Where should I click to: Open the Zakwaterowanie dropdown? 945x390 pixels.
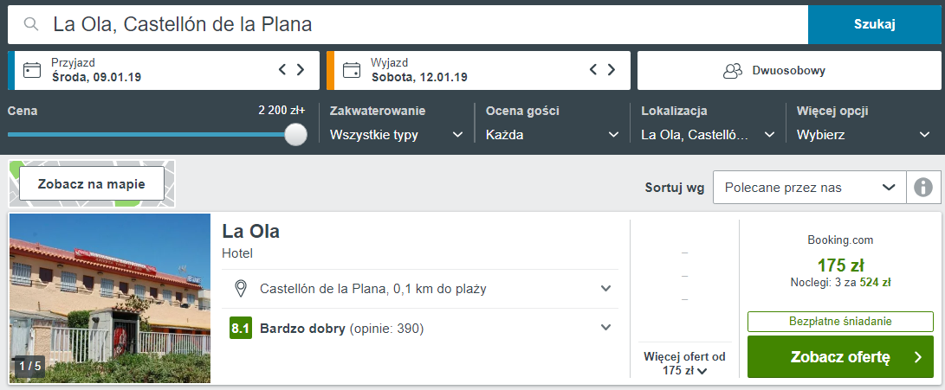[x=397, y=135]
